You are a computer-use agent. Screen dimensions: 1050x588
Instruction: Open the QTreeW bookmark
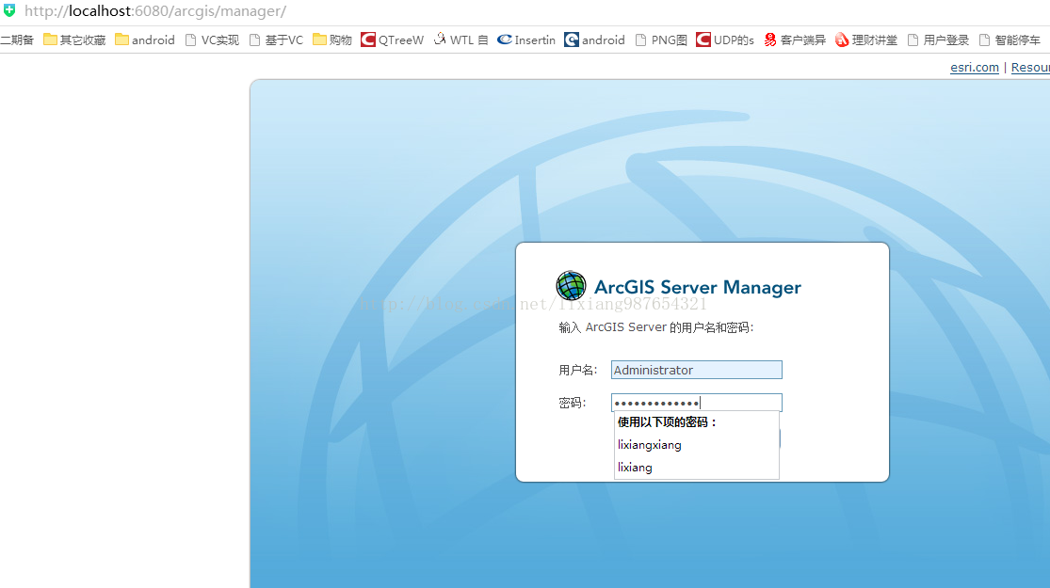pos(393,40)
